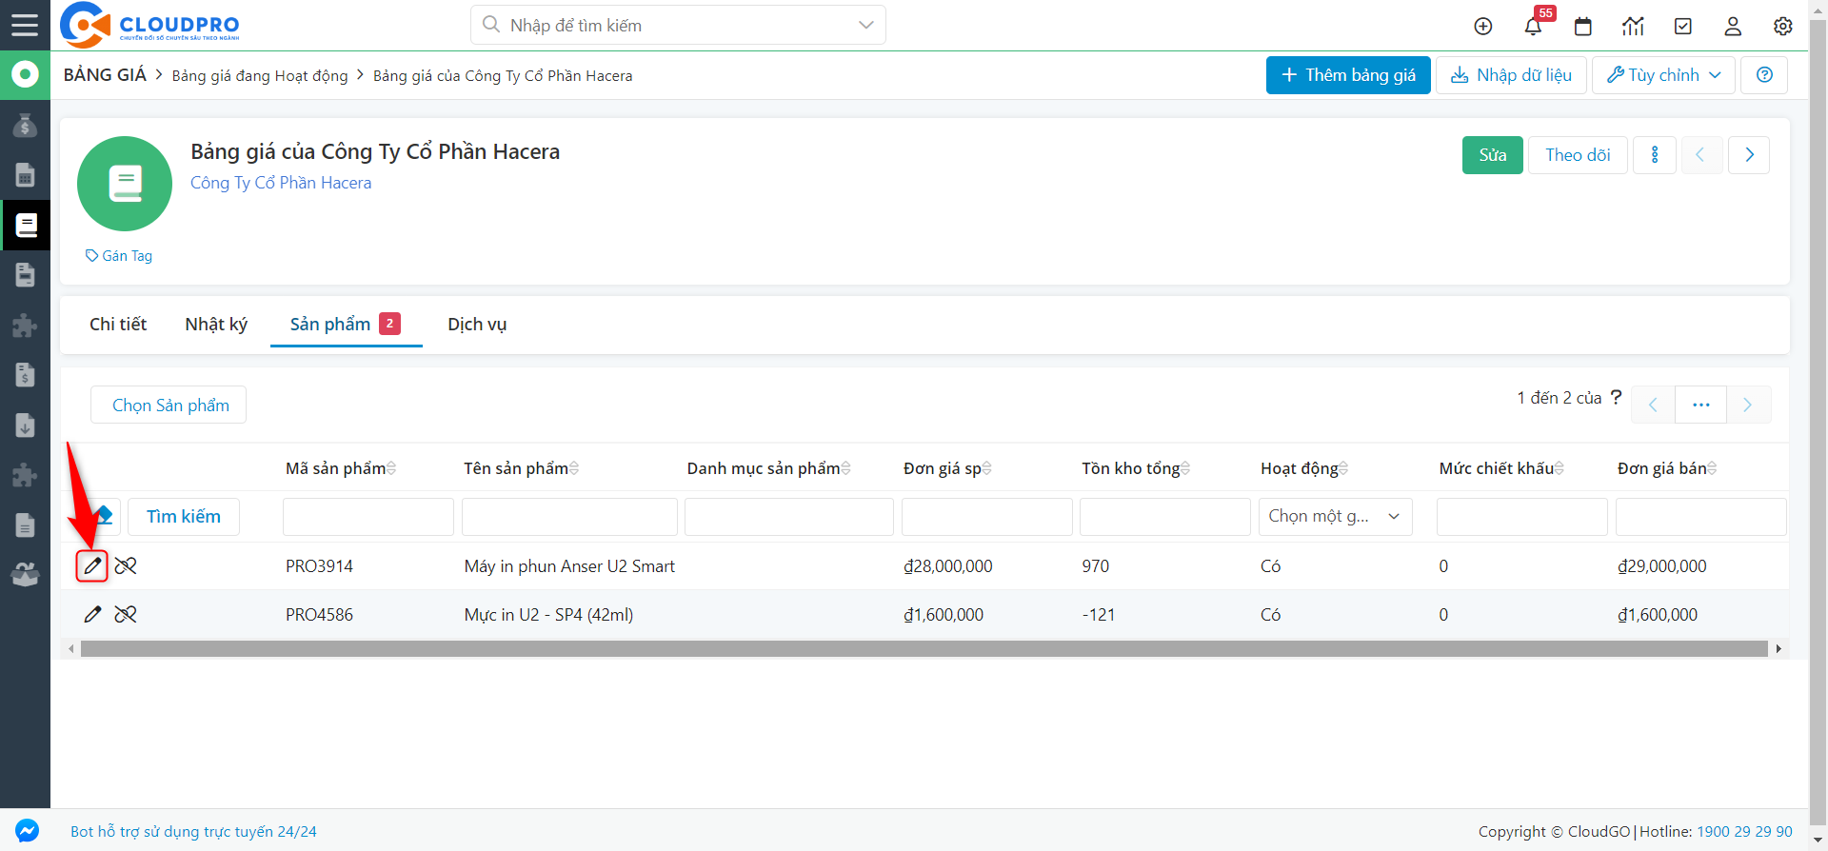Open Công Ty Cổ Phần Hacera link
The width and height of the screenshot is (1828, 851).
tap(281, 183)
